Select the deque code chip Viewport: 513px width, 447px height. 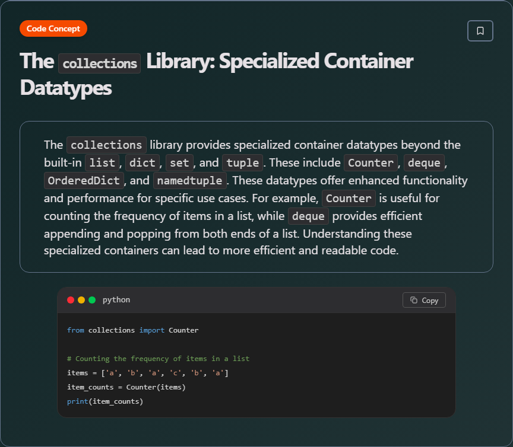click(x=424, y=162)
